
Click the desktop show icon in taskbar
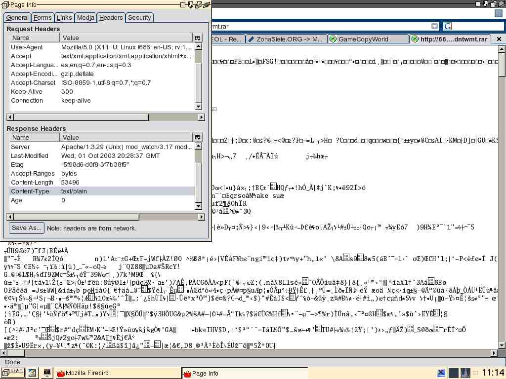pyautogui.click(x=32, y=373)
